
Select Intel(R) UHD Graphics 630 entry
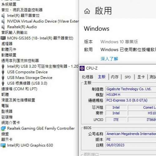30,145
